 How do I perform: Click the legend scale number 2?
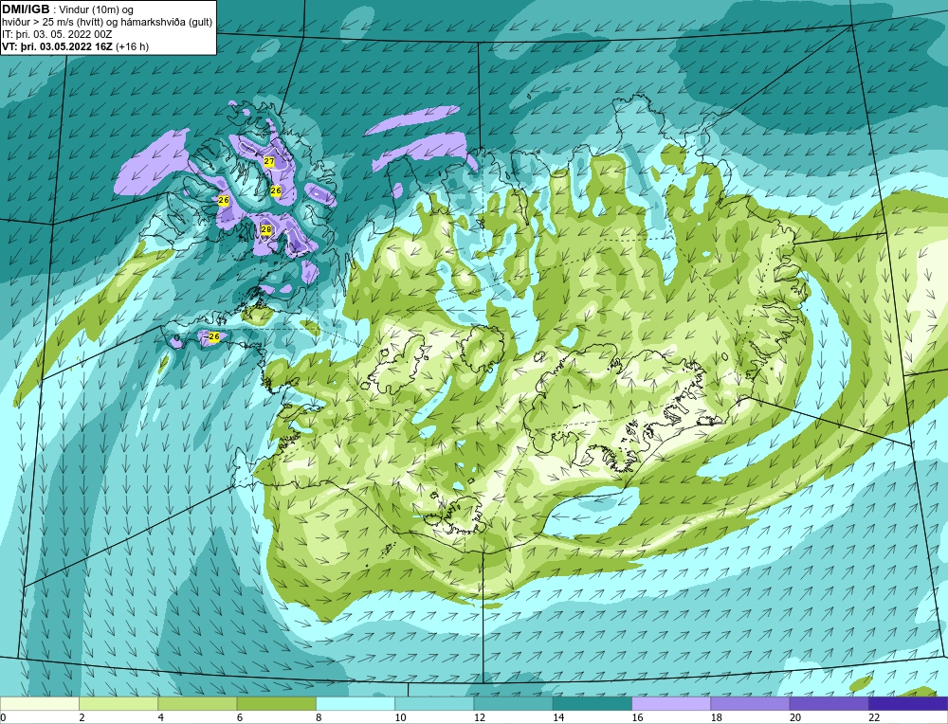pos(82,717)
